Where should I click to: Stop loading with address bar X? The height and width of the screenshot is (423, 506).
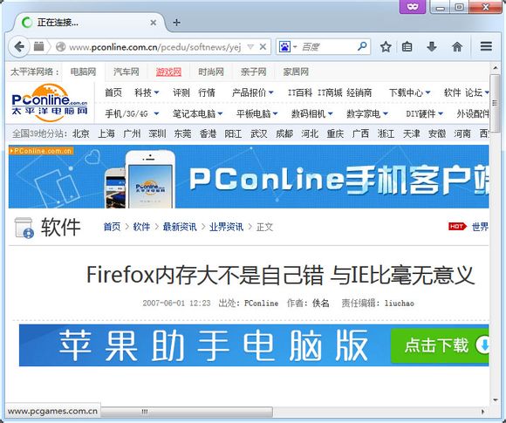263,47
